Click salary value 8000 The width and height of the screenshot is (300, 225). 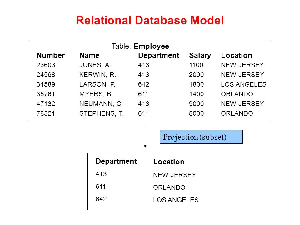click(197, 113)
